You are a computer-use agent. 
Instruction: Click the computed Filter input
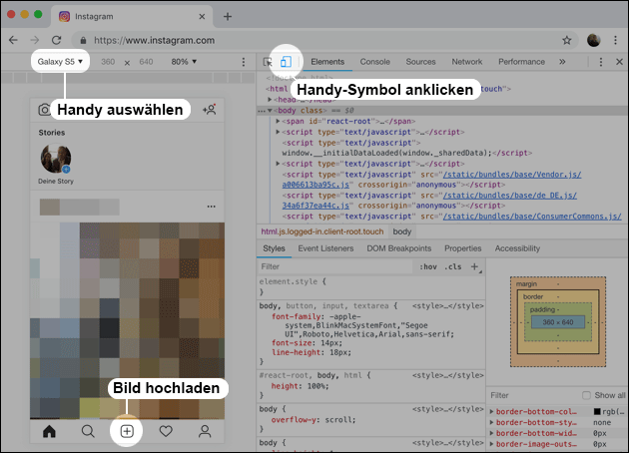click(x=533, y=395)
